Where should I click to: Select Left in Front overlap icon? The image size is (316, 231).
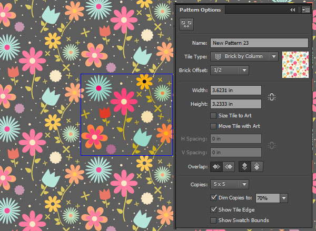(216, 167)
